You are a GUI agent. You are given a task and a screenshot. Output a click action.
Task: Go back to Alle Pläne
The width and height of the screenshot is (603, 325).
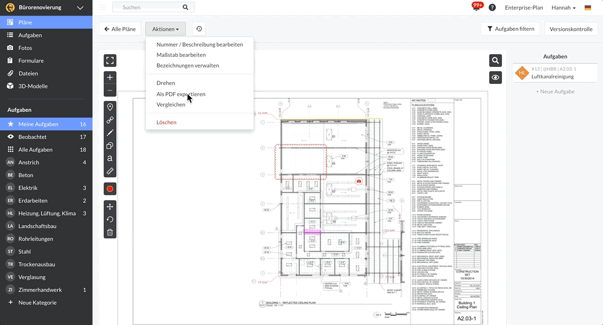(x=120, y=29)
